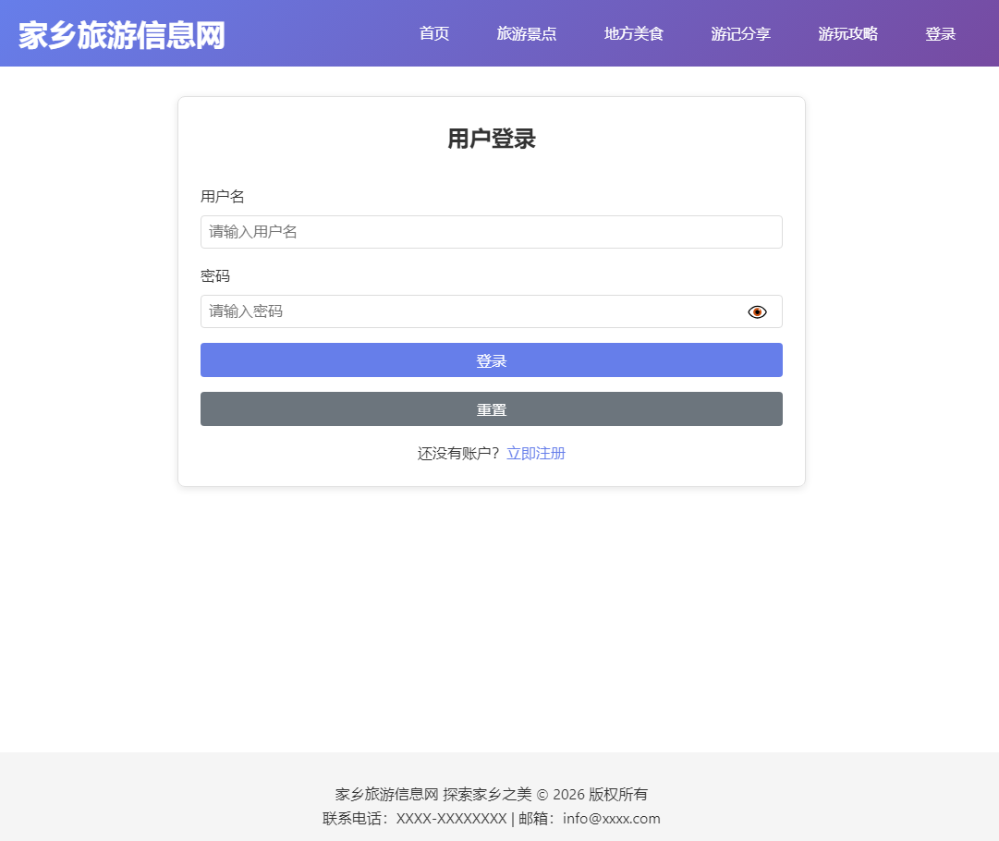Go to 旅游景点 in navigation

526,34
